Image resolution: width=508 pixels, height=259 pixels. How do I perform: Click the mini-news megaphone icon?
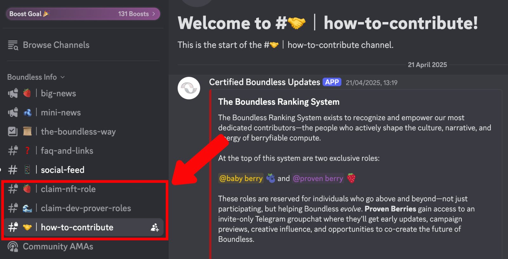(x=13, y=112)
